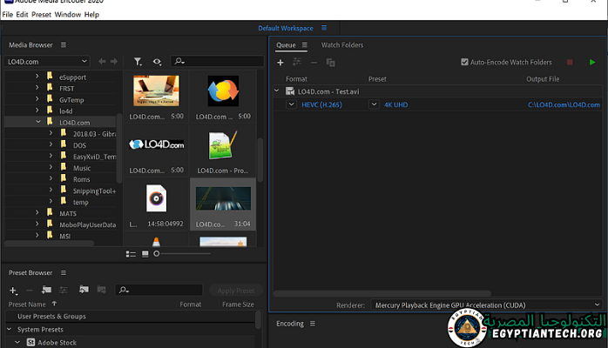The image size is (608, 348).
Task: Click the Add Source plus icon in Queue
Action: pyautogui.click(x=280, y=63)
